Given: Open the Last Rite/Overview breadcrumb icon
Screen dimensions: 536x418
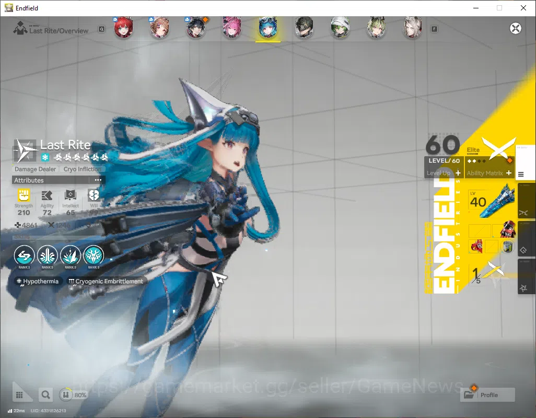Looking at the screenshot, I should (20, 28).
